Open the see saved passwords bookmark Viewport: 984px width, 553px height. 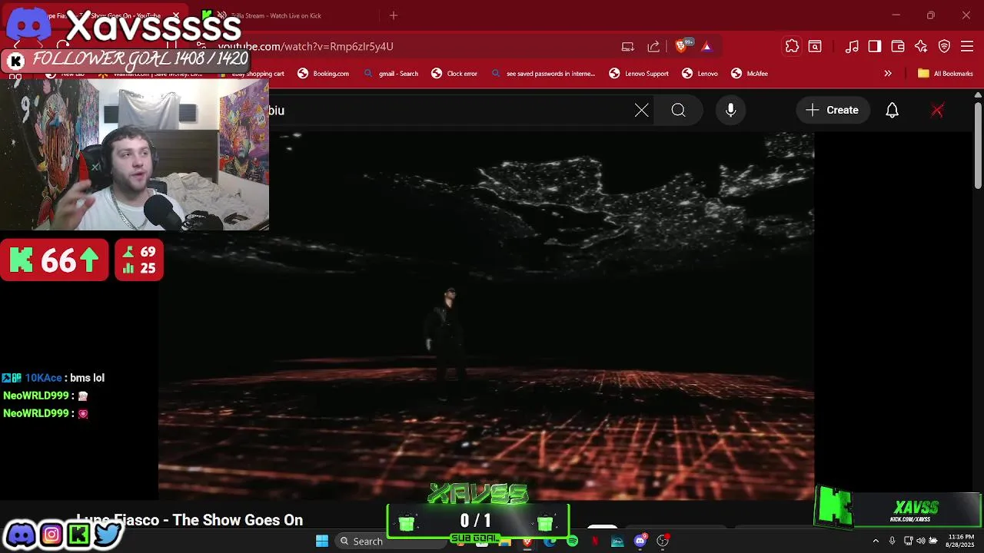(544, 74)
